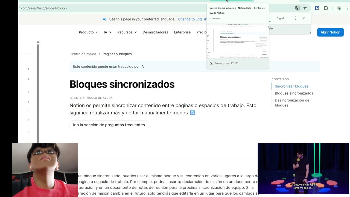The width and height of the screenshot is (350, 197).
Task: Open the Extensions puzzle icon
Action: (326, 8)
